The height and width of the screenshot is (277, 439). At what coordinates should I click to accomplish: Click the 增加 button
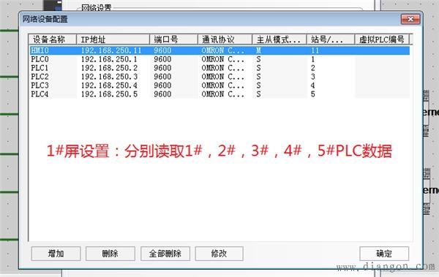click(x=56, y=254)
